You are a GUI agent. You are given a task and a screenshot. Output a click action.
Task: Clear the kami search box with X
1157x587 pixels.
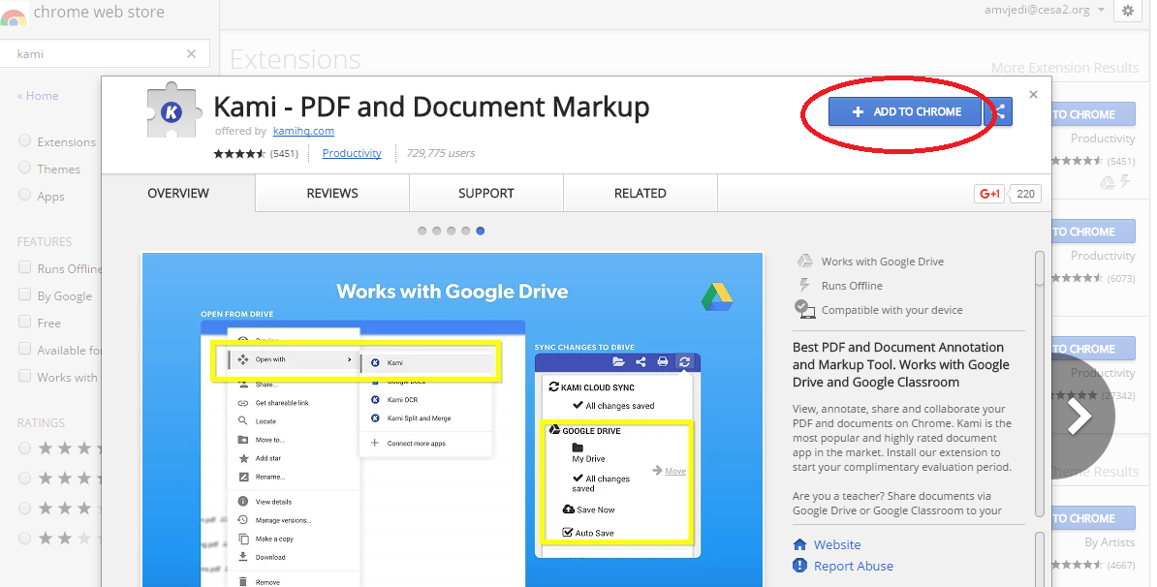pyautogui.click(x=191, y=54)
